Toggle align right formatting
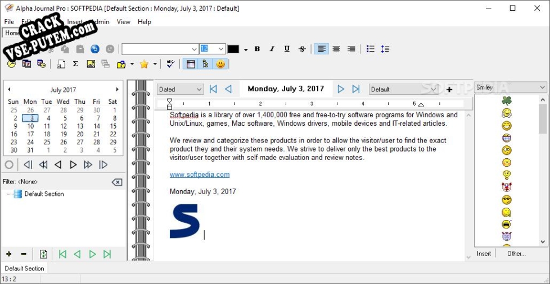This screenshot has height=284, width=550. (351, 49)
